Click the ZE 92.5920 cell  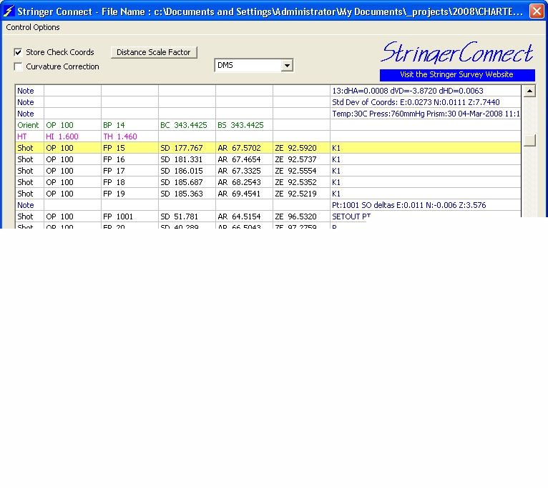(x=301, y=148)
